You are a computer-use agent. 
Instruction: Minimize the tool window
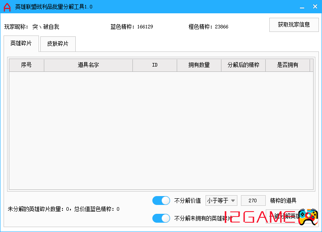pyautogui.click(x=302, y=7)
